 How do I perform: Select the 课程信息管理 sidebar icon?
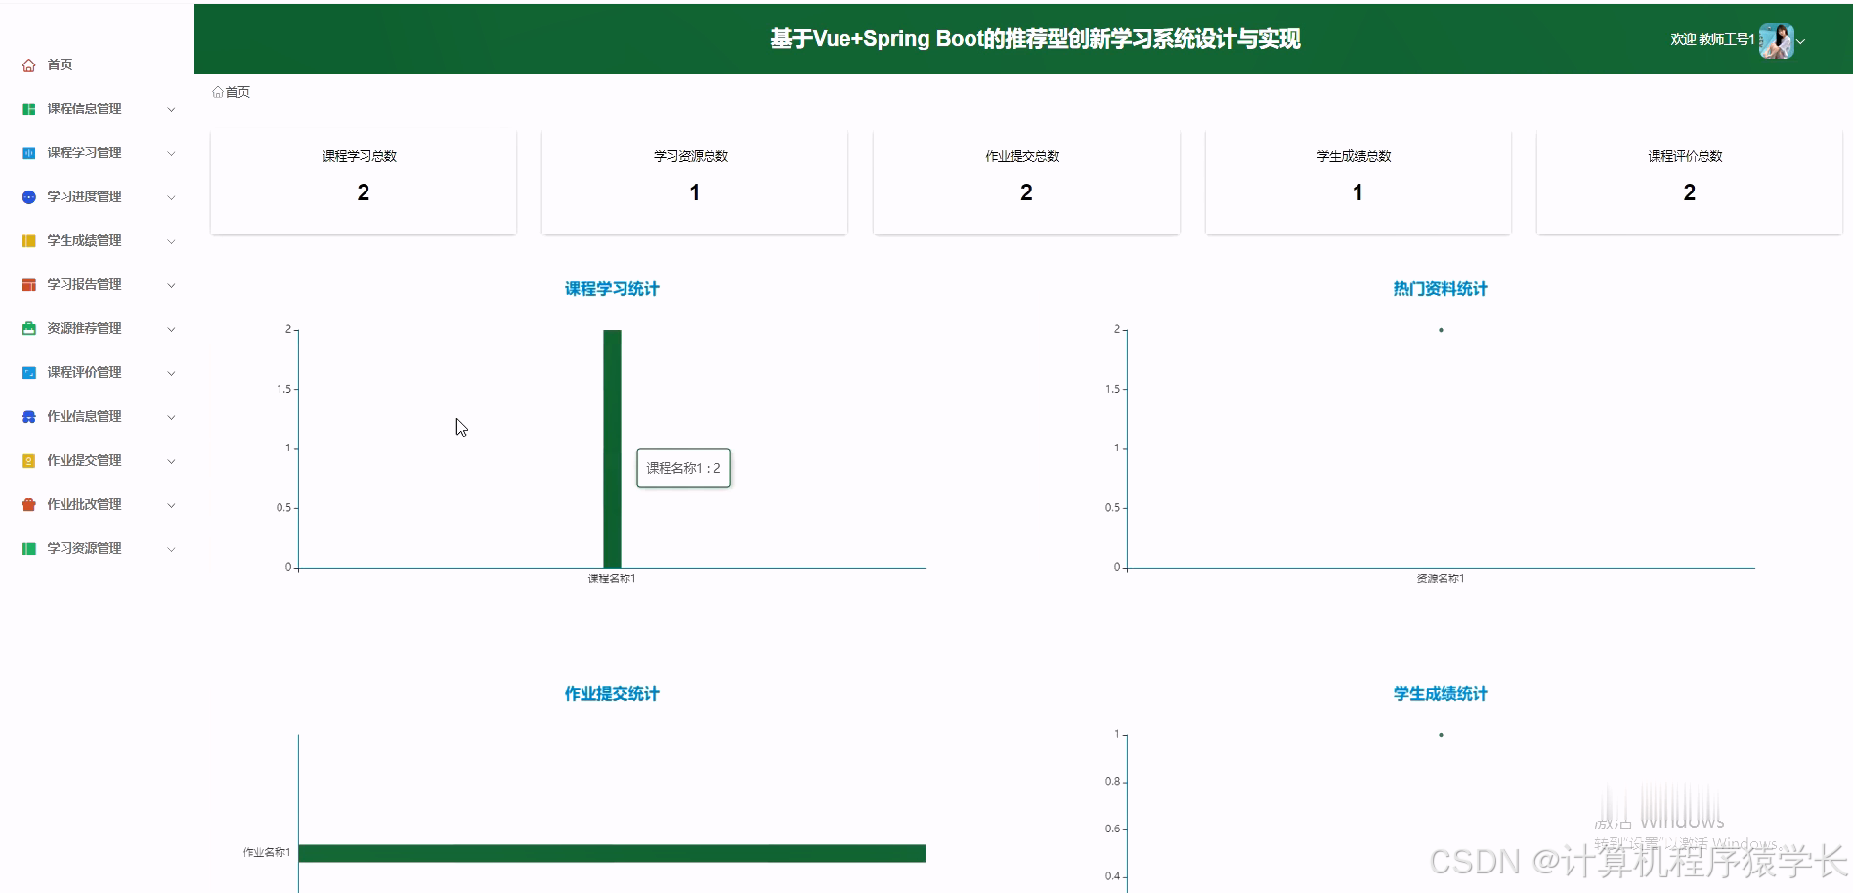(27, 108)
